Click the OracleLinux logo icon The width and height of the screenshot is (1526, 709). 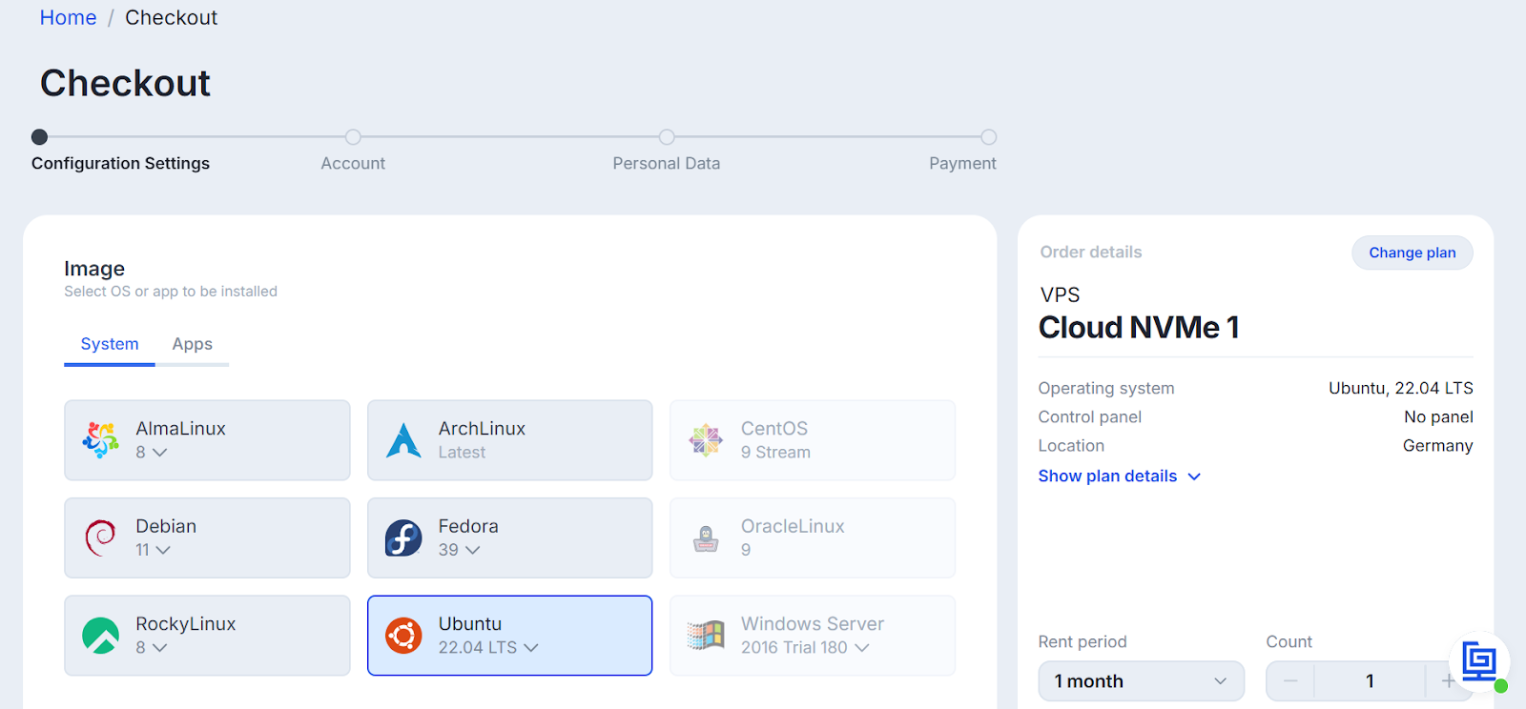pos(706,538)
